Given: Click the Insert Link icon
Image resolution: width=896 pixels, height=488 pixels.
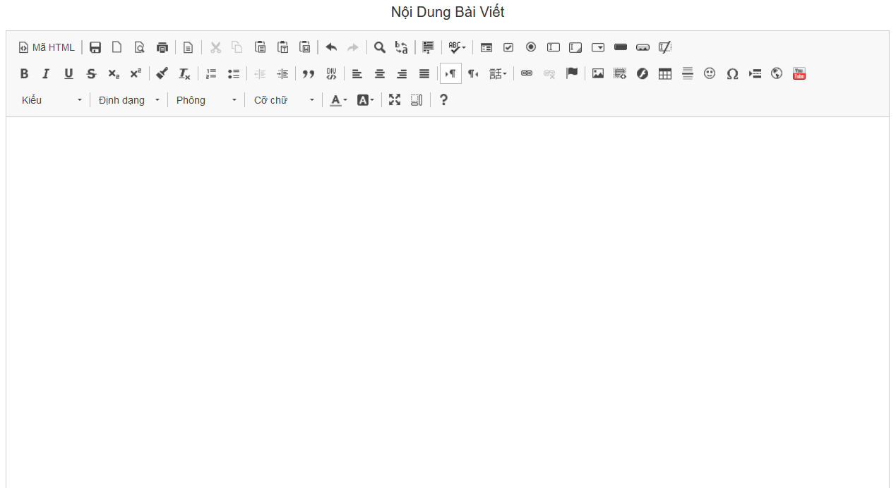Looking at the screenshot, I should [x=527, y=73].
